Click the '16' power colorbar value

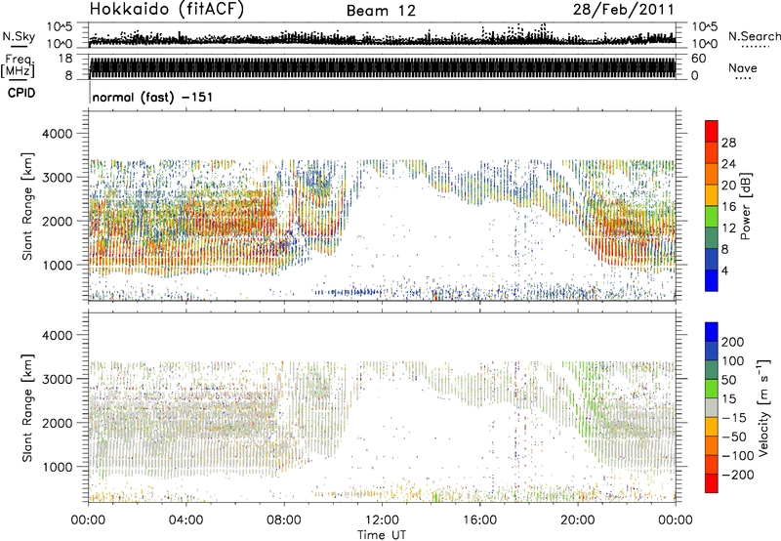(728, 207)
